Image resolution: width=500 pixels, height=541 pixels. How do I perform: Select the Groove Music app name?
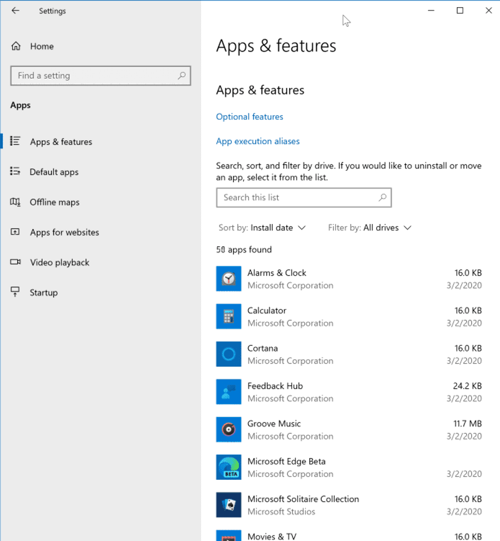[x=274, y=423]
